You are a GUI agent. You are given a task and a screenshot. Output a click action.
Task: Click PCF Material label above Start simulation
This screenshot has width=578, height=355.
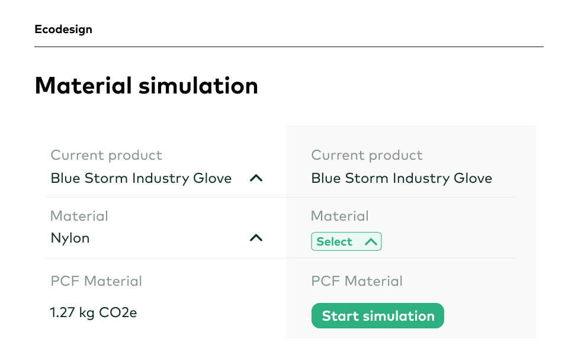tap(357, 281)
